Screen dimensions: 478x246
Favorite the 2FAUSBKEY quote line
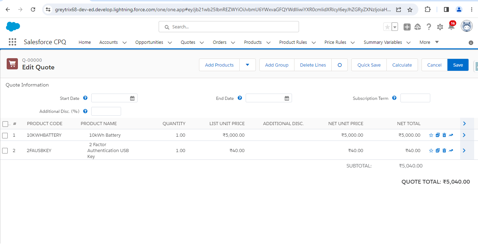[431, 151]
